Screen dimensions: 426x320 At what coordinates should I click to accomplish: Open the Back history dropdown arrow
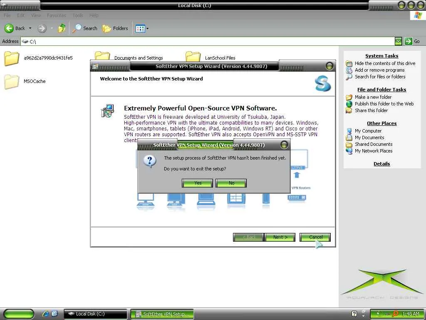coord(30,28)
